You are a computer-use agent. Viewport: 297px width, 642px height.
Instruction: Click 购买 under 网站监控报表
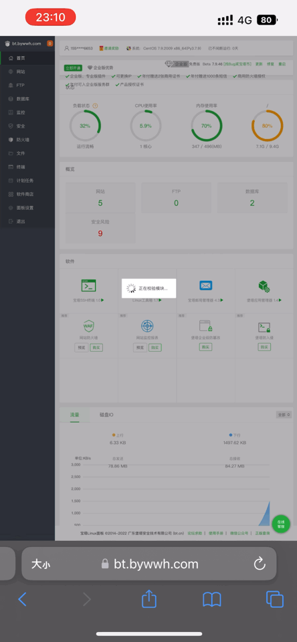click(x=155, y=348)
